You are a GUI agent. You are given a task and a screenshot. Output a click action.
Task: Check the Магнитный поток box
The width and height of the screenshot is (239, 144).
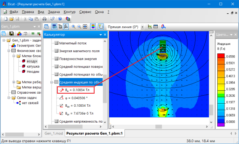click(57, 43)
